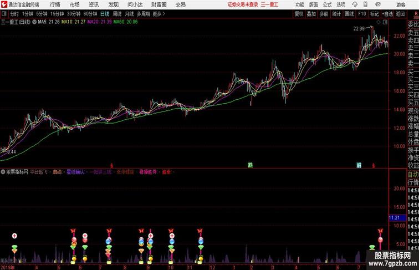Screen dimensions: 419x270
Task: Open 多周期 multi-period view
Action: (x=143, y=14)
